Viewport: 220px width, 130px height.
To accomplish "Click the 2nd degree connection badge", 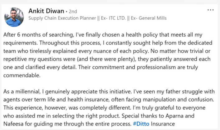I will coord(73,12).
